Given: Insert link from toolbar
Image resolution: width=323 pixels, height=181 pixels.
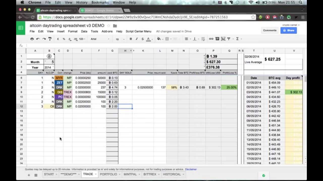Looking at the screenshot, I should (x=211, y=39).
